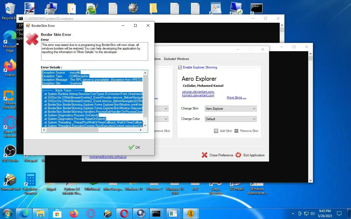Click the "Exception Message" line in Error Details

coord(92,80)
